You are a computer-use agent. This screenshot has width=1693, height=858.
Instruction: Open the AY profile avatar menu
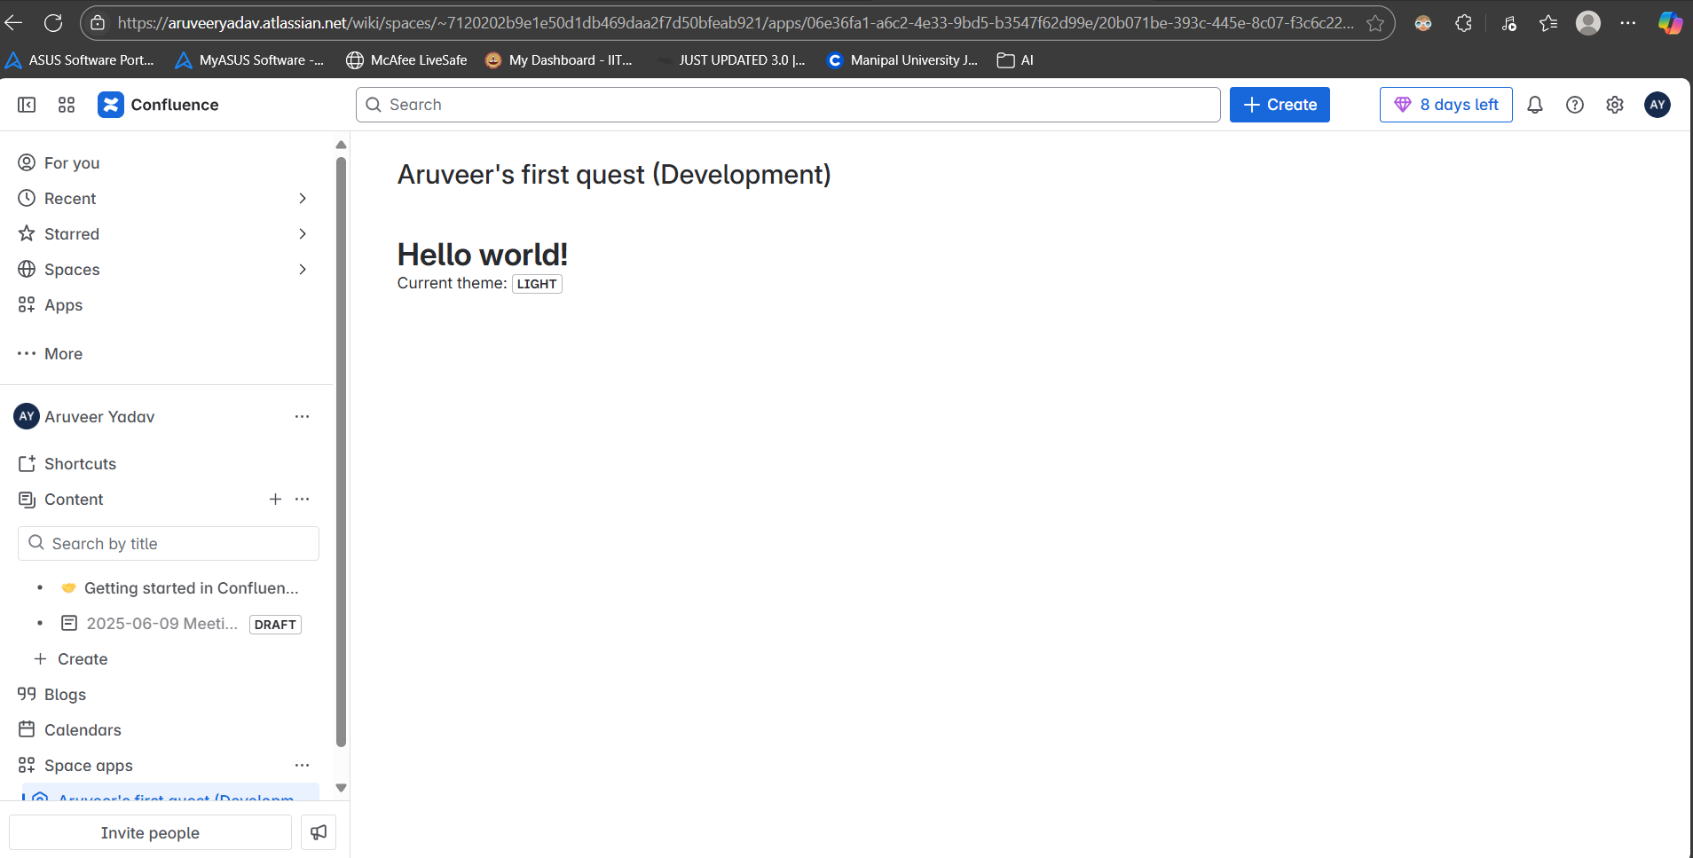pos(1658,105)
